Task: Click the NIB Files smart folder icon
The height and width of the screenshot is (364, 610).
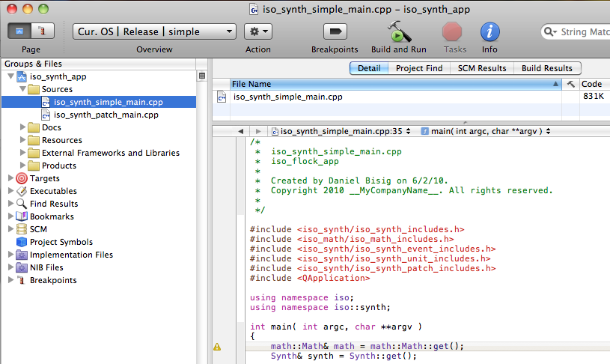Action: (x=22, y=267)
